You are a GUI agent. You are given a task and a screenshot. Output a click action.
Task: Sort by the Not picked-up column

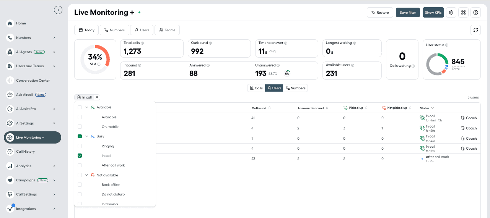tap(397, 108)
